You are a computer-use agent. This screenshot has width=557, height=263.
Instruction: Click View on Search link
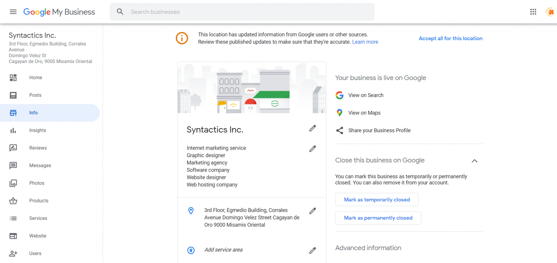pyautogui.click(x=366, y=95)
